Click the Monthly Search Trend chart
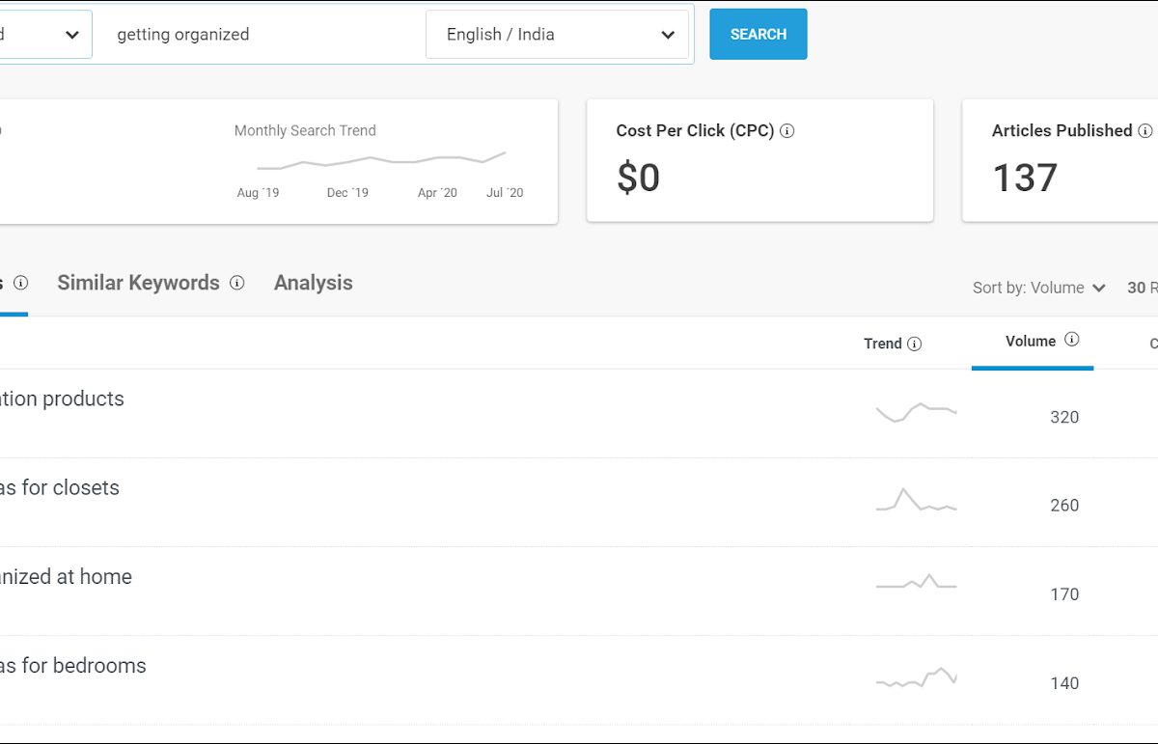The width and height of the screenshot is (1158, 744). click(380, 160)
